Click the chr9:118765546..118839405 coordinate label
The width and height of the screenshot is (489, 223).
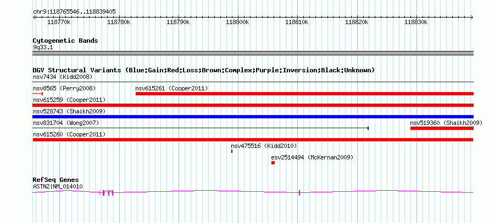click(74, 12)
